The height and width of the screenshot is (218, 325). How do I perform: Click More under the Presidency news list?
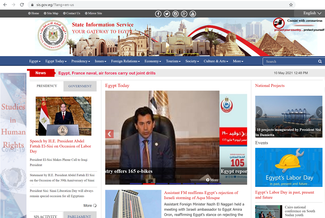(x=90, y=205)
